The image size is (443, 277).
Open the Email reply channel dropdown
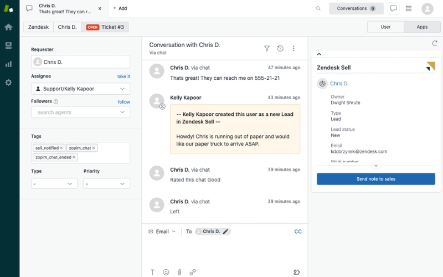[x=162, y=232]
